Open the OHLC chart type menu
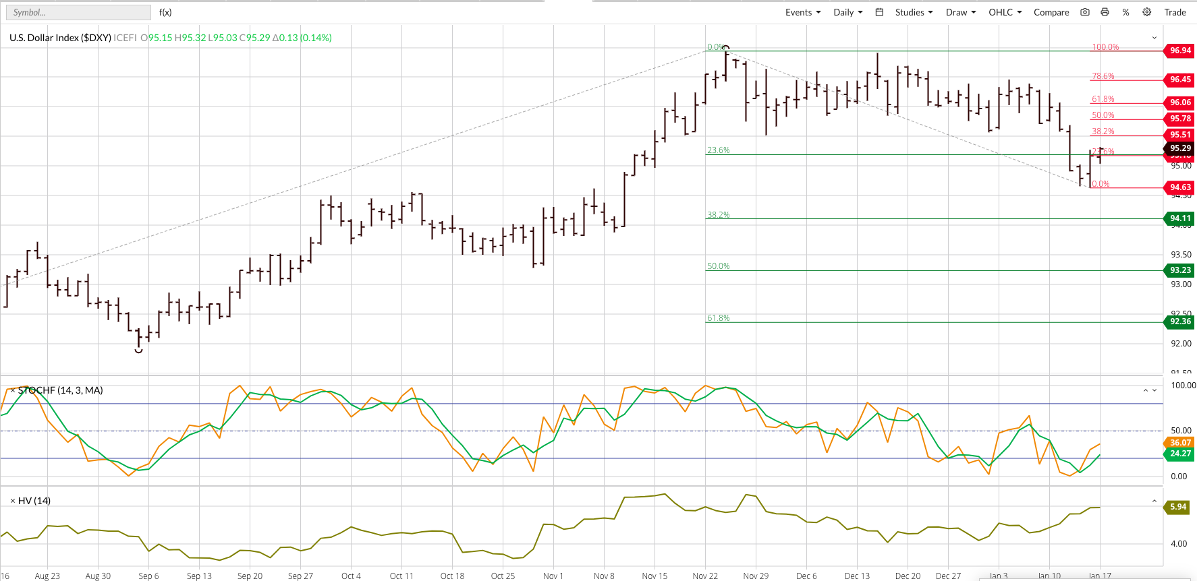Image resolution: width=1197 pixels, height=581 pixels. [x=1005, y=12]
